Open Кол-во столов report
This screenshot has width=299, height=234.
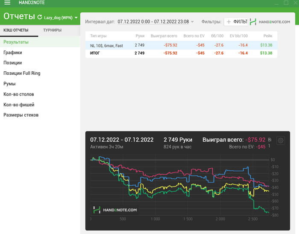point(40,94)
